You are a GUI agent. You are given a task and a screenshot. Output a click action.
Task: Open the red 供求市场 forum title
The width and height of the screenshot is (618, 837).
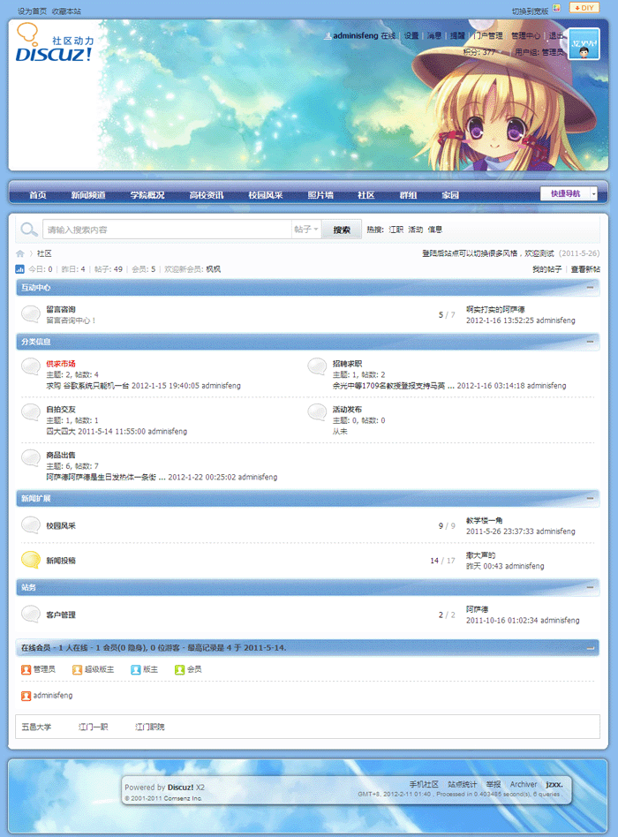click(x=61, y=364)
